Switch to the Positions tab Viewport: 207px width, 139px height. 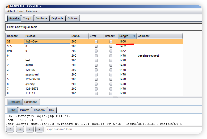click(x=41, y=18)
